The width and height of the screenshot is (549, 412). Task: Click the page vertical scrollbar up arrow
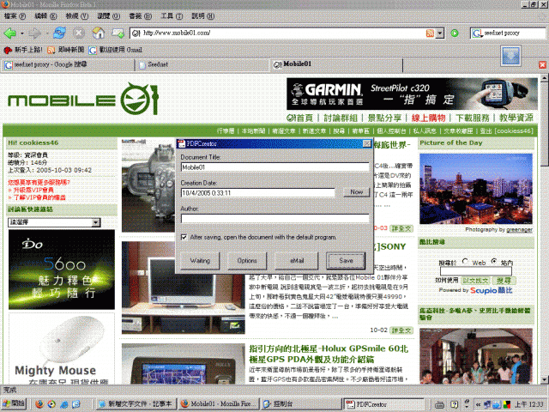pos(544,78)
